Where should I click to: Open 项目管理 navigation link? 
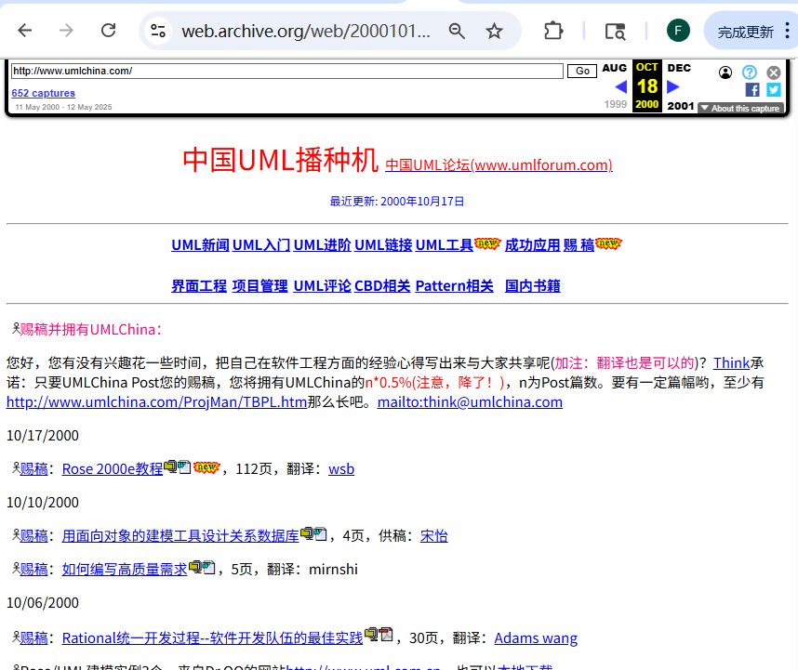click(x=259, y=285)
